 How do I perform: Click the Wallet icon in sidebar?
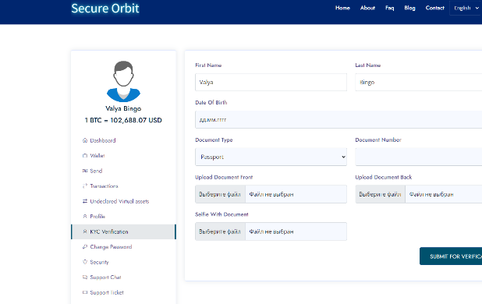pos(85,156)
